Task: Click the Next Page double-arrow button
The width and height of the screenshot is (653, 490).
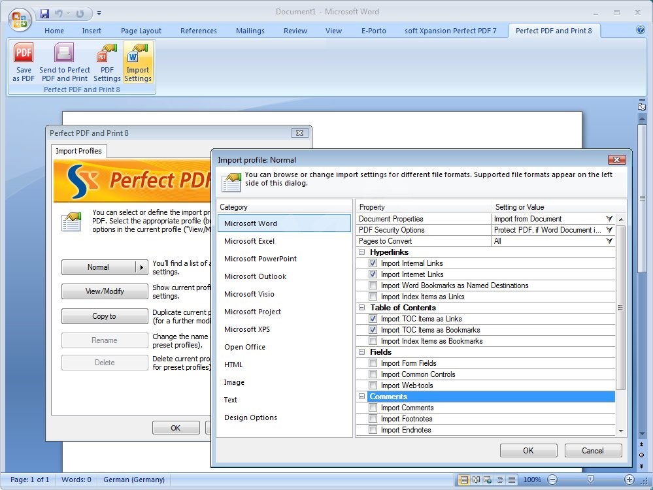Action: (x=641, y=466)
